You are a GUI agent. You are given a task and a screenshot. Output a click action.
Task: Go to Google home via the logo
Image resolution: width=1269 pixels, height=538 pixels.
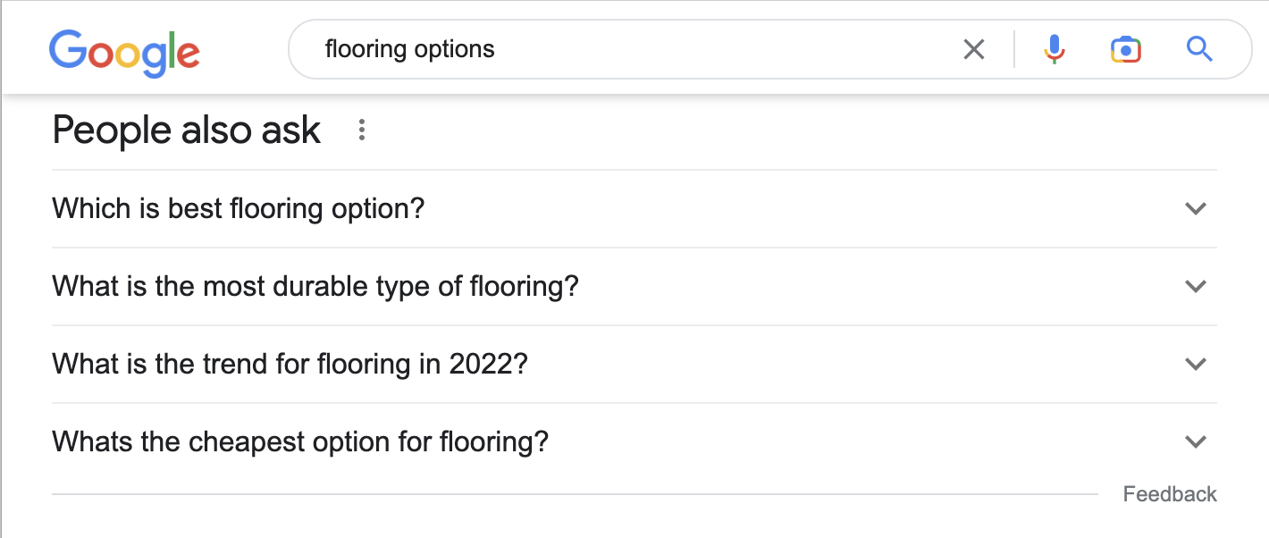[x=124, y=52]
